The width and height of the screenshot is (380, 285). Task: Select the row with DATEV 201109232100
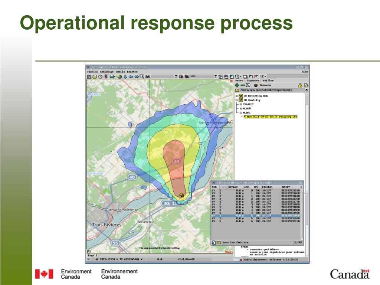256,221
